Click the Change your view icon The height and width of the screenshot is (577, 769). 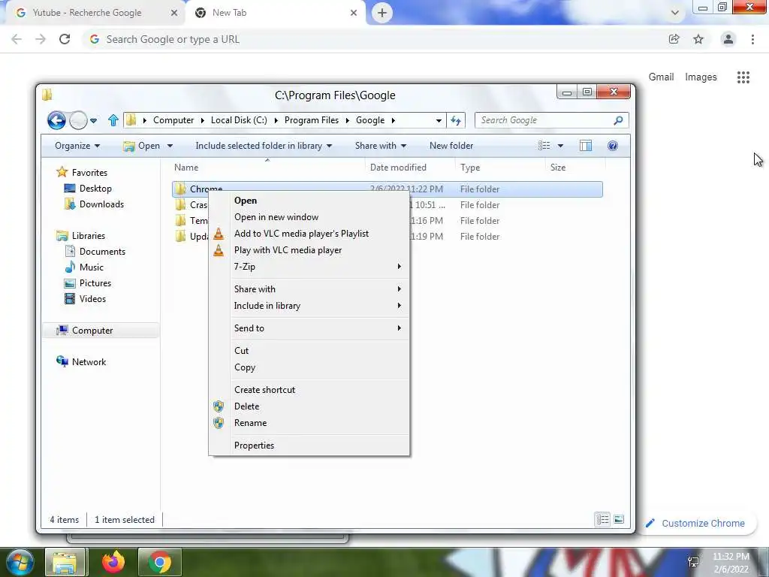544,146
